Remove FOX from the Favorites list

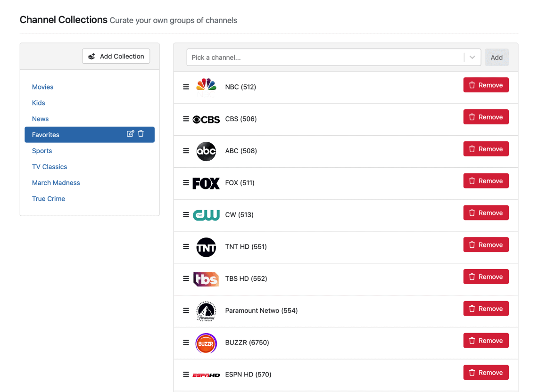pos(486,180)
